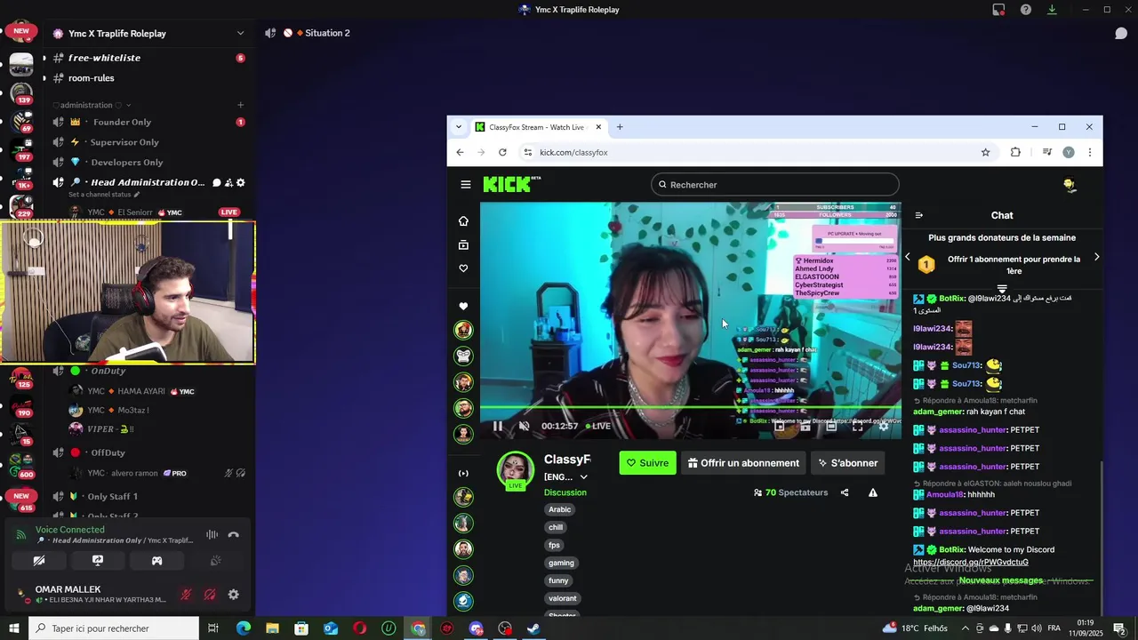The image size is (1138, 640).
Task: Disconnect from the Discord voice channel
Action: (233, 535)
